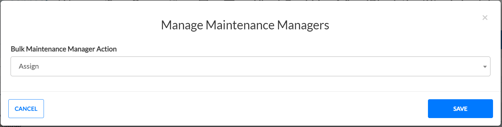502x127 pixels.
Task: Click the X icon beside the dialog title
Action: pyautogui.click(x=485, y=18)
